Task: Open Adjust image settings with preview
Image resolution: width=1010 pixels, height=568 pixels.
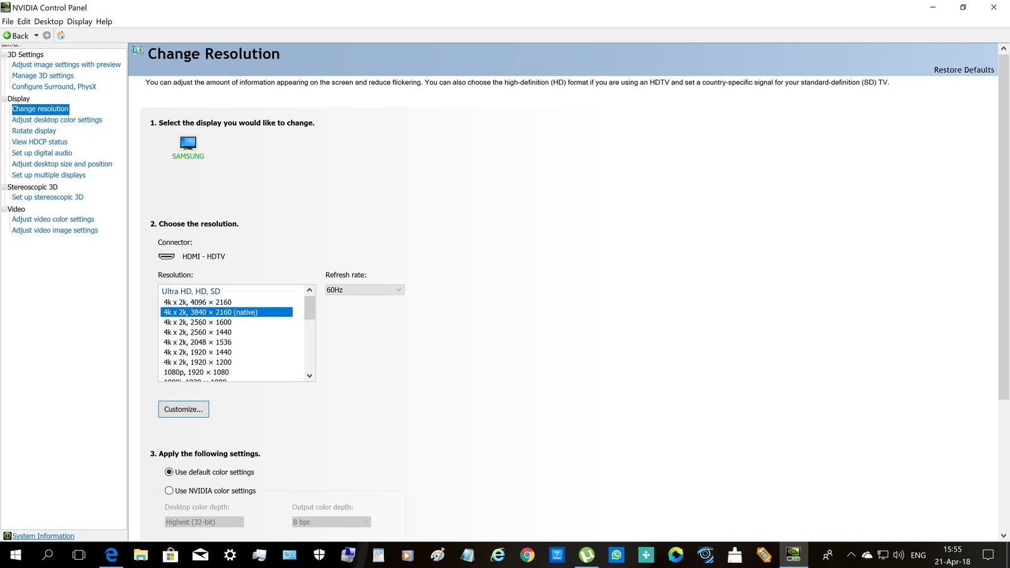Action: [66, 64]
